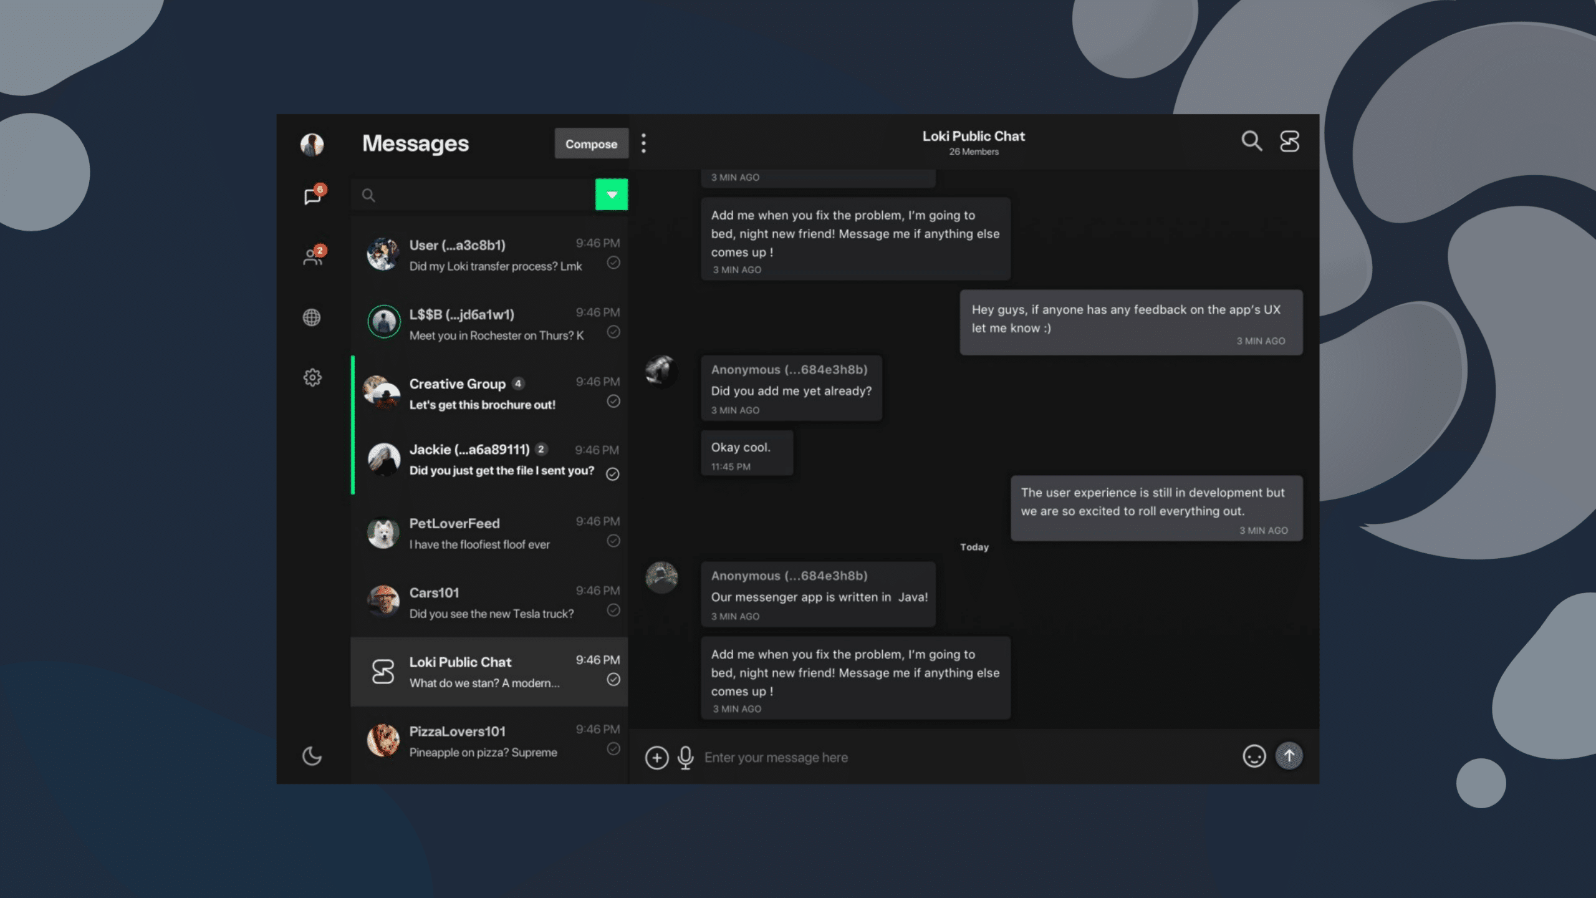Click the message input field
The height and width of the screenshot is (898, 1596).
click(x=966, y=757)
